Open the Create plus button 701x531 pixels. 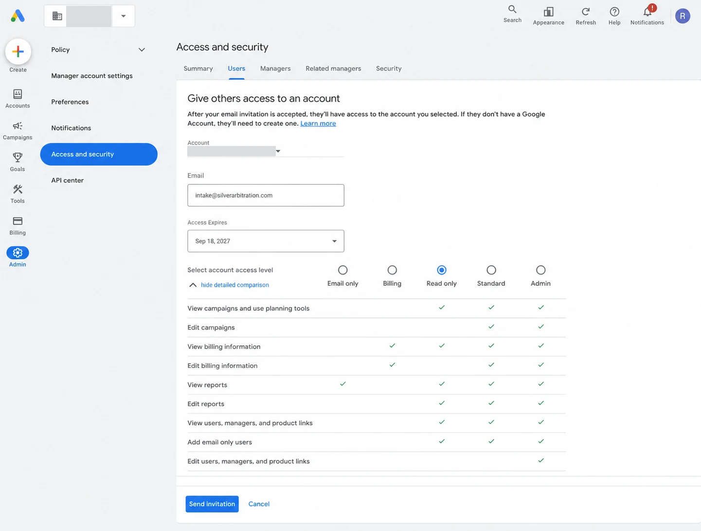[18, 52]
